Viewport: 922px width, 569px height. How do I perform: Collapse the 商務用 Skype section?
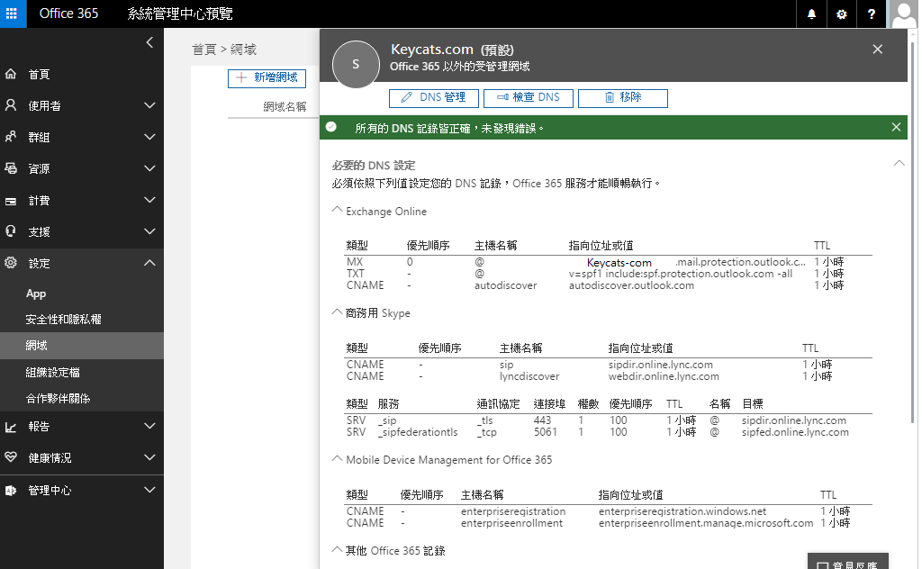(337, 312)
